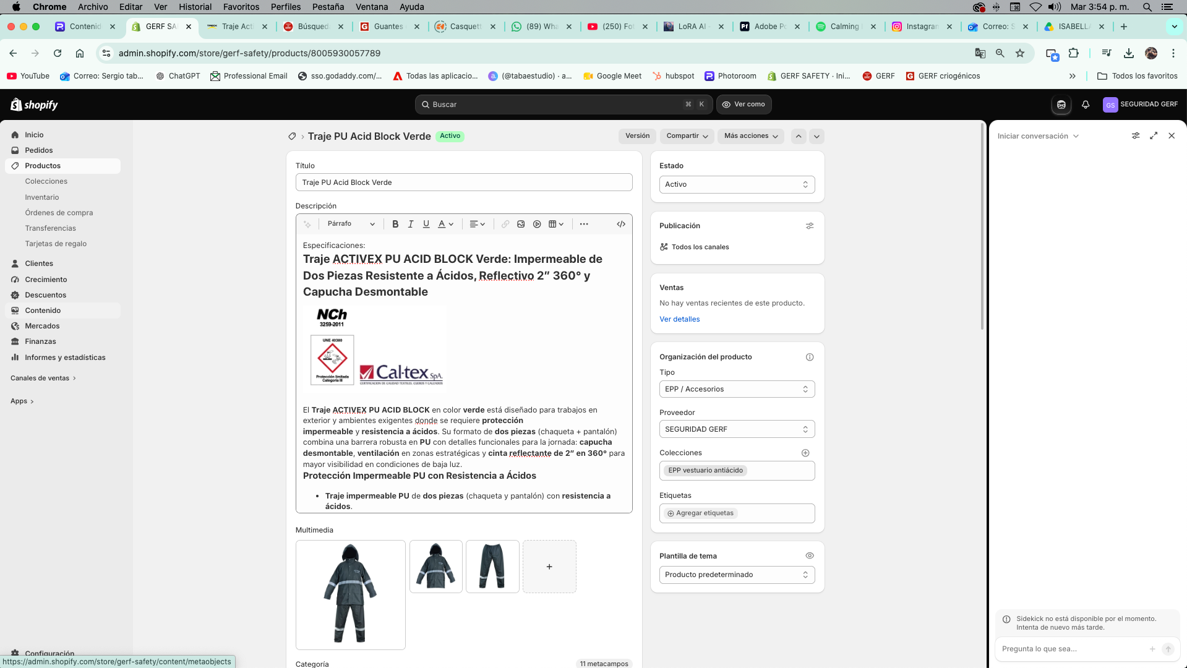Click Ver detalles sales link
Screen dimensions: 1187x668
point(679,319)
